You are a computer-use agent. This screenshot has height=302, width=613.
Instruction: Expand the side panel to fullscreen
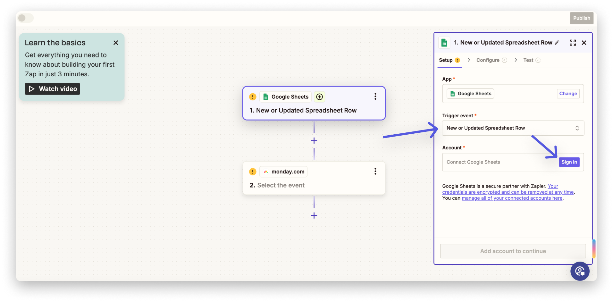coord(573,43)
